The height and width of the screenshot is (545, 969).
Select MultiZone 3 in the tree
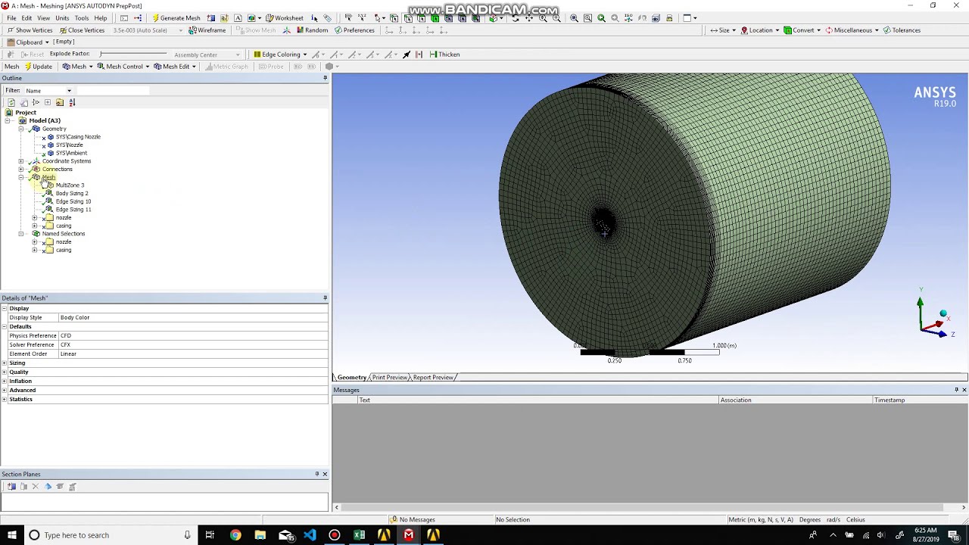click(70, 185)
